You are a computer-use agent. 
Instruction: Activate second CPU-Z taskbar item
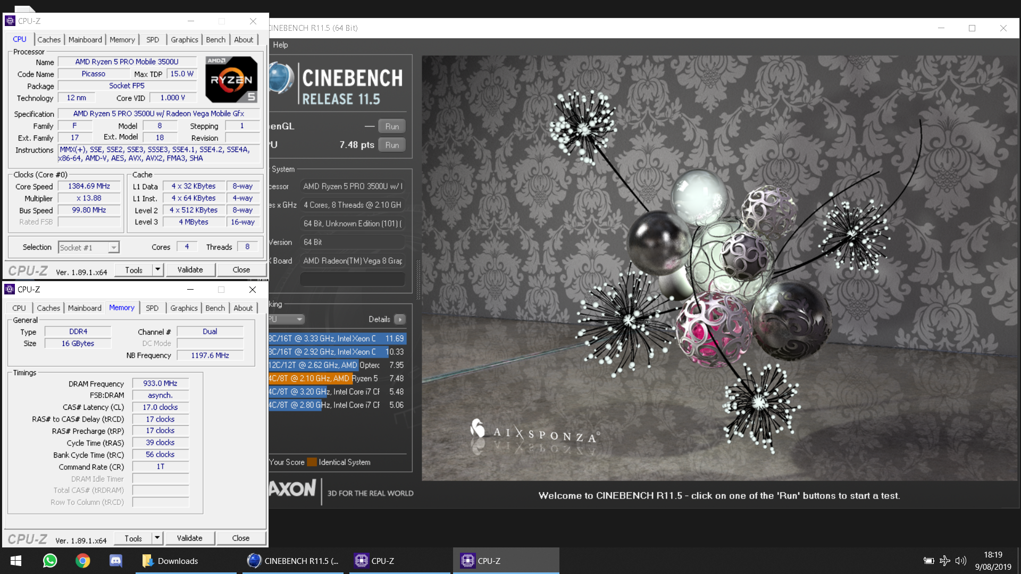point(506,561)
